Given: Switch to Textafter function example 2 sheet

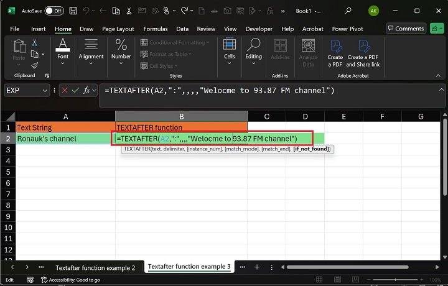Looking at the screenshot, I should click(x=95, y=267).
